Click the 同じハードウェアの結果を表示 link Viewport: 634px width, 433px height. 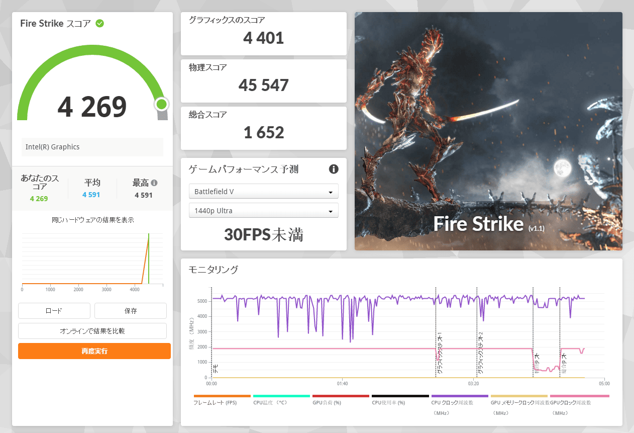click(x=92, y=220)
